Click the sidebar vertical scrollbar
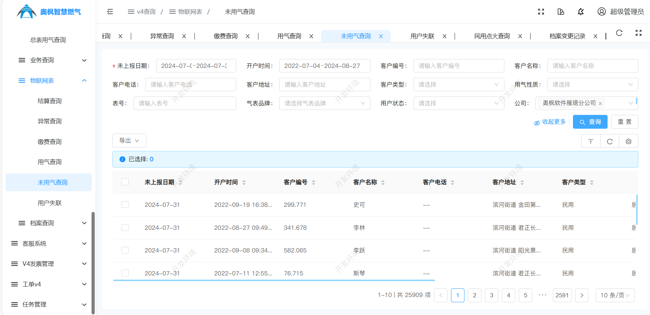650x315 pixels. (x=93, y=263)
